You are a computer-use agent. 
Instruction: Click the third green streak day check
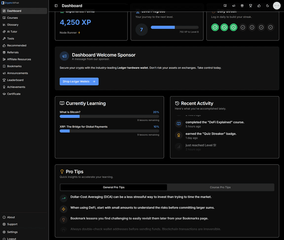(233, 27)
